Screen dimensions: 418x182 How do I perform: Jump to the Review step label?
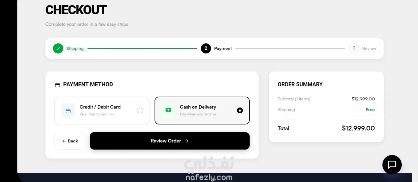pyautogui.click(x=369, y=49)
